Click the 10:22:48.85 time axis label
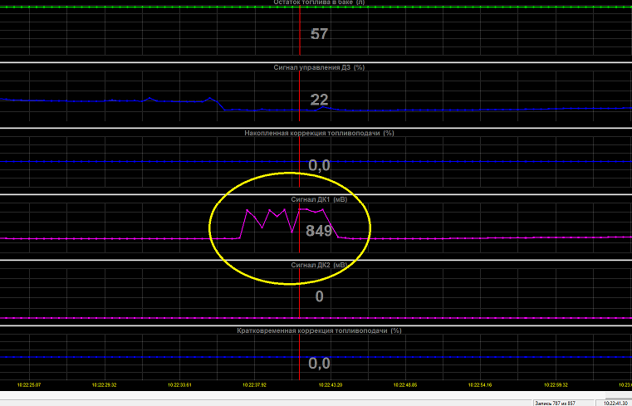632x406 pixels. (x=405, y=385)
